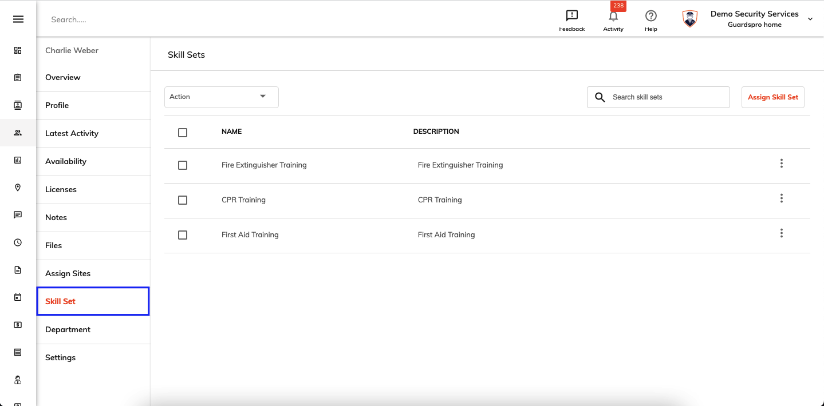Check the CPR Training row checkbox
The image size is (824, 406).
point(183,200)
